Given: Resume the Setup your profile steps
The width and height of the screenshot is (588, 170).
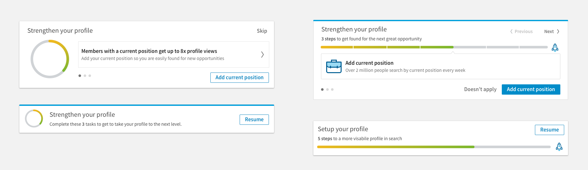Looking at the screenshot, I should pyautogui.click(x=549, y=130).
